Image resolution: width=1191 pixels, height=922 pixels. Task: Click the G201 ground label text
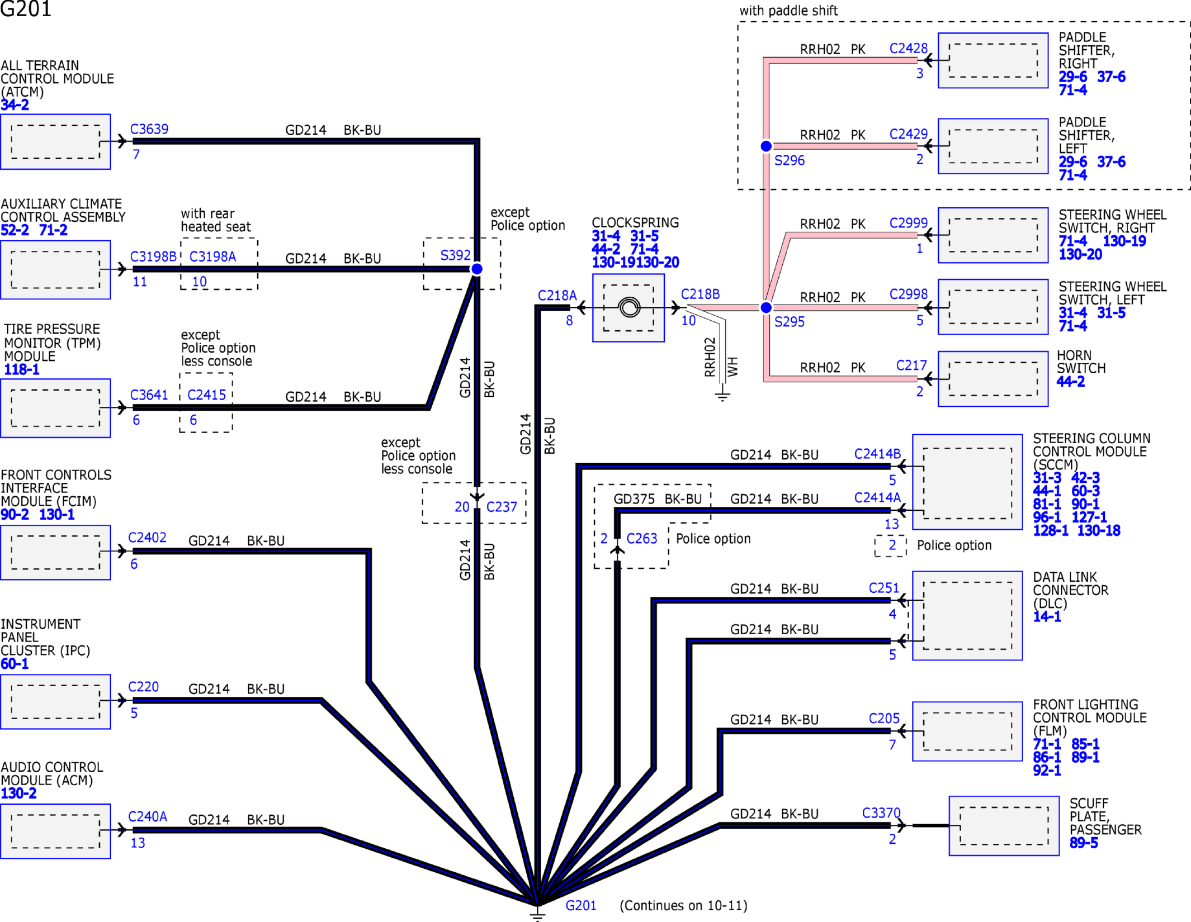pyautogui.click(x=580, y=905)
